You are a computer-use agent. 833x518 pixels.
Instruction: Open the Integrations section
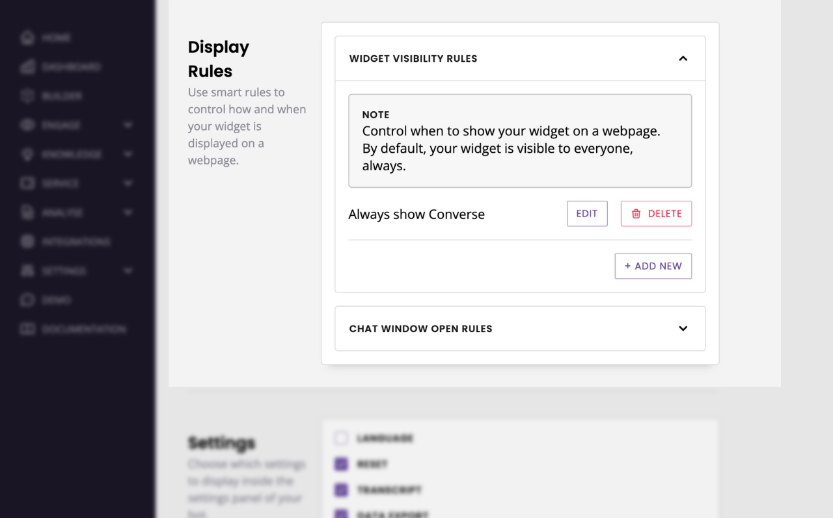click(x=26, y=241)
